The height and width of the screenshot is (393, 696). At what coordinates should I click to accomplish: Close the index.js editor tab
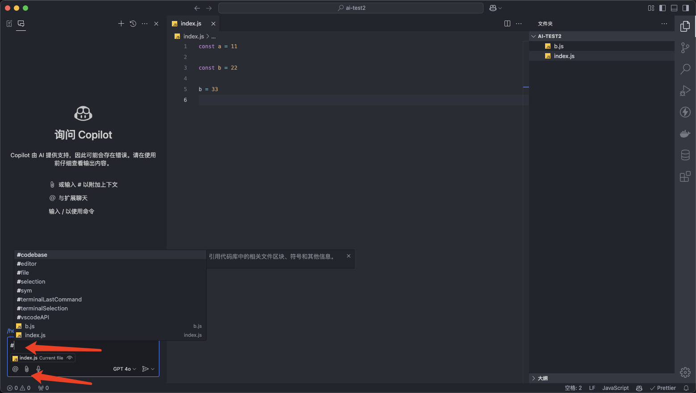(x=213, y=24)
